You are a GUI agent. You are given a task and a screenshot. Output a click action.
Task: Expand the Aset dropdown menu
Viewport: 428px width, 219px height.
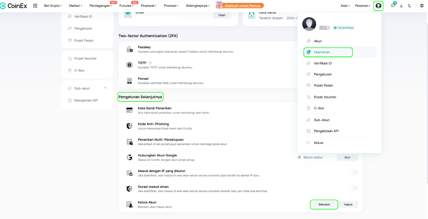345,6
